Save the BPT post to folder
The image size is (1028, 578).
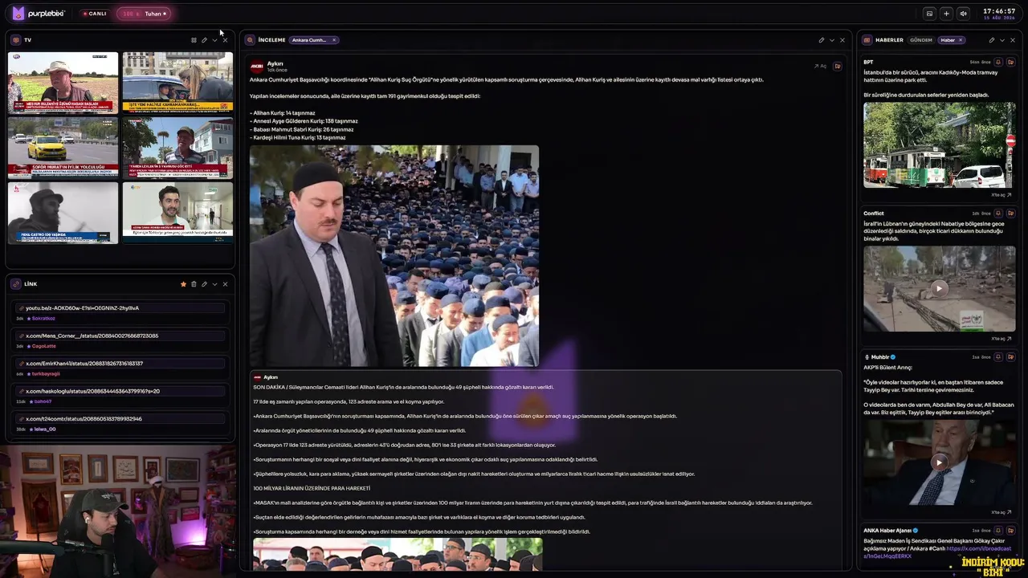coord(1011,62)
